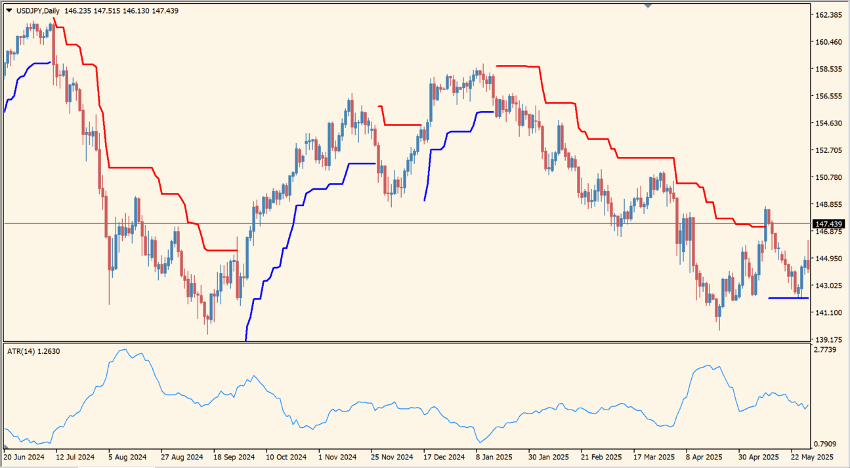Click the 160.460 price axis label

[x=828, y=42]
